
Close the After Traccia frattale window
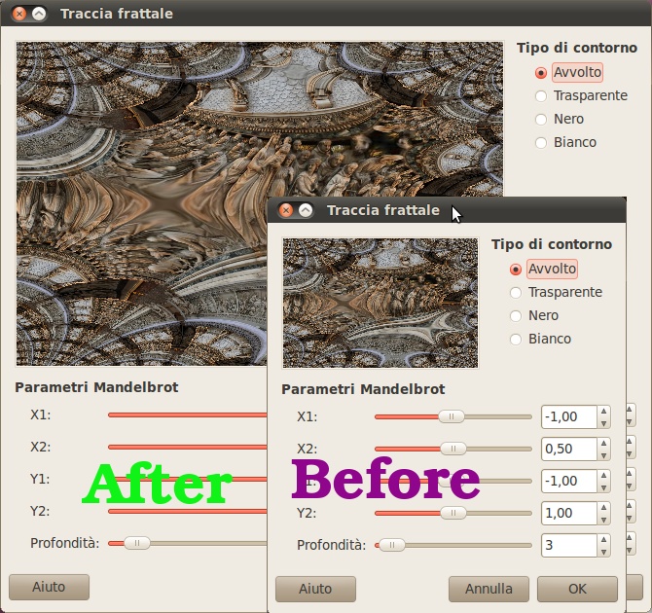pyautogui.click(x=19, y=14)
